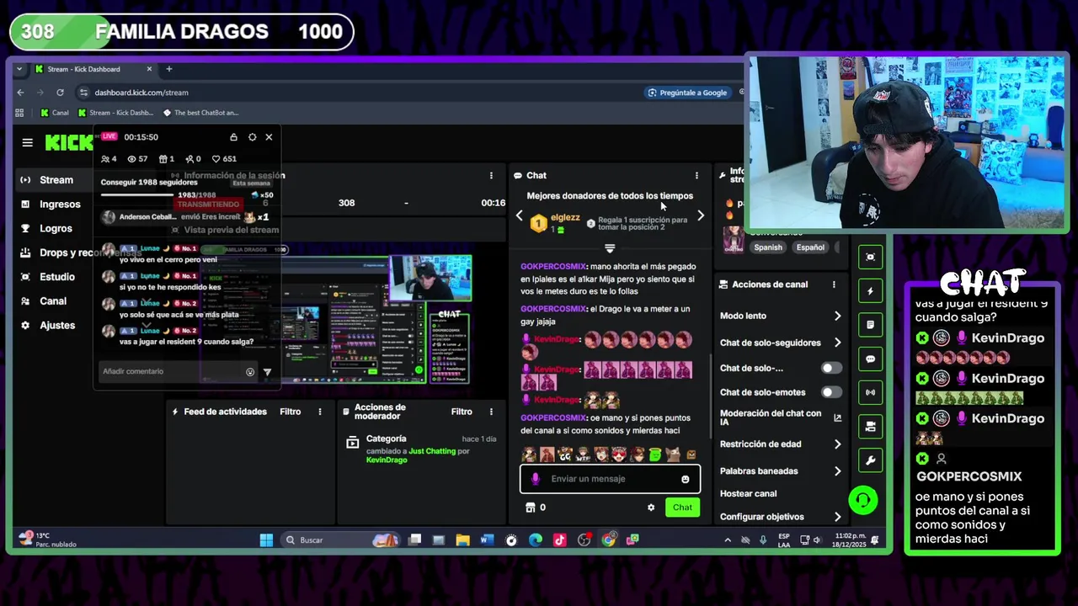Click the document widget button
Screen dimensions: 1078x606
coord(870,325)
